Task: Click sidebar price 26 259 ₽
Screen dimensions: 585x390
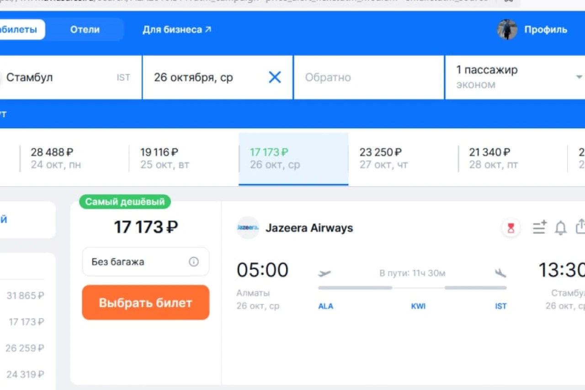Action: pos(25,348)
